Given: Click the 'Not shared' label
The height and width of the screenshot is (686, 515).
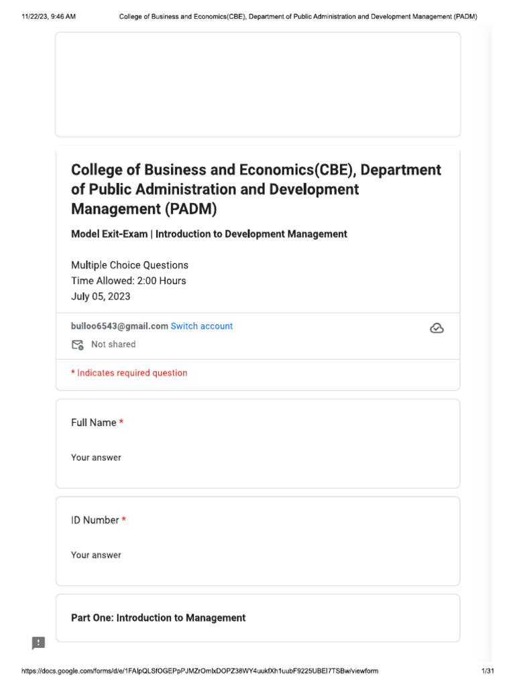Looking at the screenshot, I should click(113, 344).
